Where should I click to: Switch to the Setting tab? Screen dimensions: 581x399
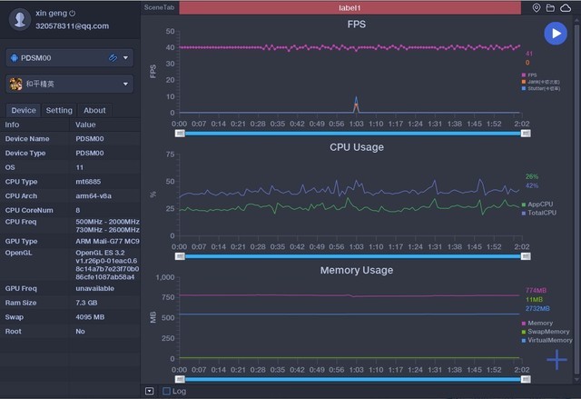coord(59,111)
